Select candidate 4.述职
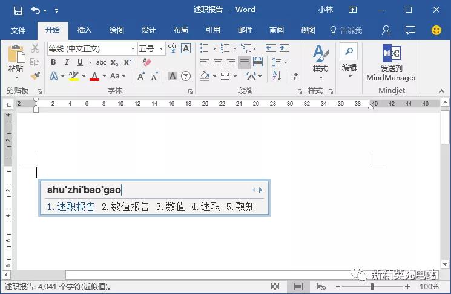Viewport: 451px width, 294px height. tap(205, 206)
